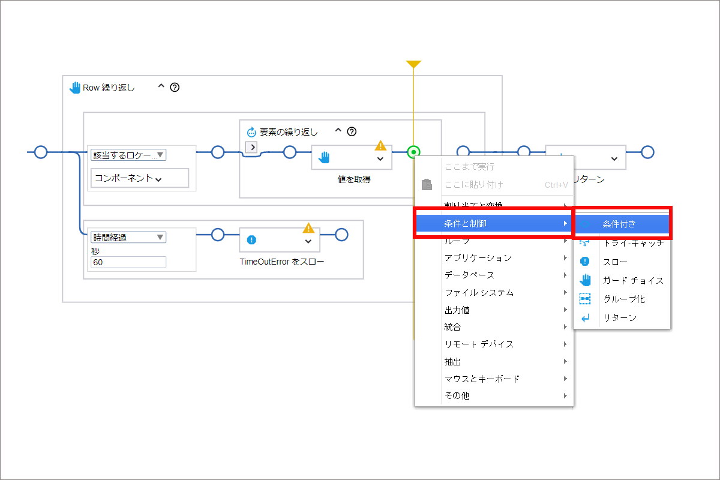Select the circle node just before the リターン step
Viewport: 720px width, 480px height.
(524, 152)
